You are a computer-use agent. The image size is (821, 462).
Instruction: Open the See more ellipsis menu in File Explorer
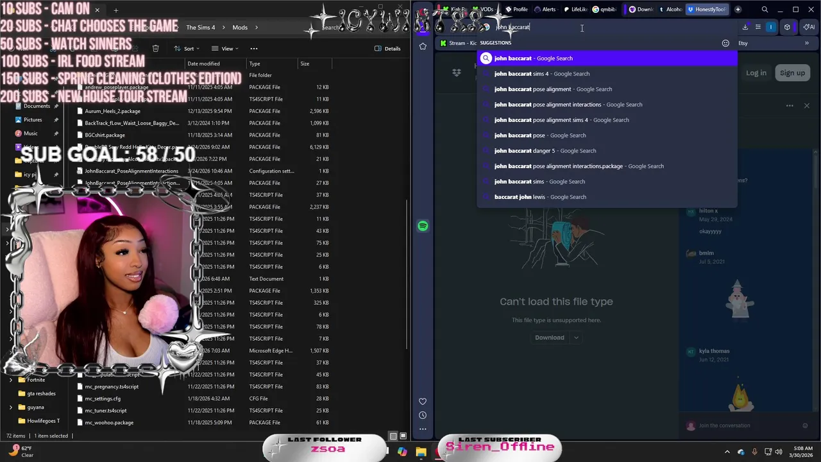254,49
